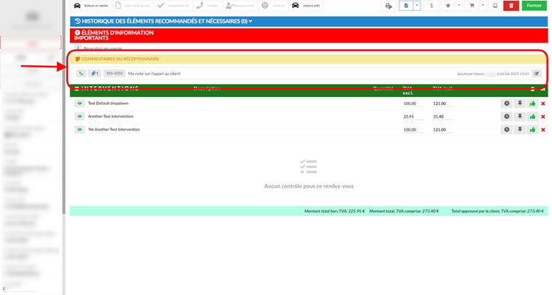Click the comment text 'Ma note sur l'appel au client'
552x295 pixels.
(x=154, y=74)
